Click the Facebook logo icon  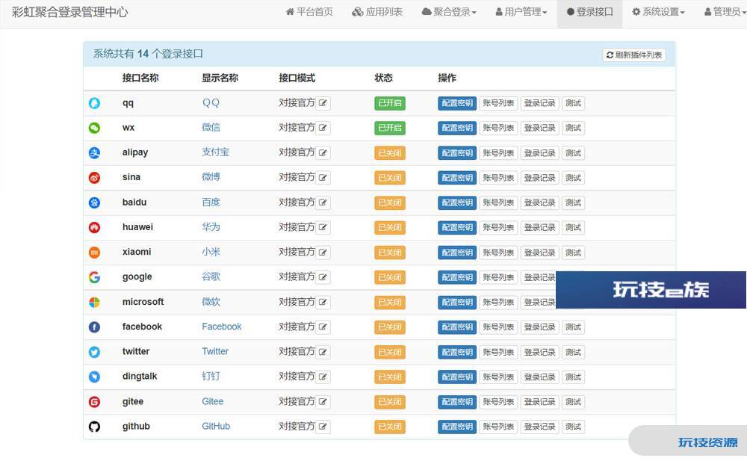[94, 327]
